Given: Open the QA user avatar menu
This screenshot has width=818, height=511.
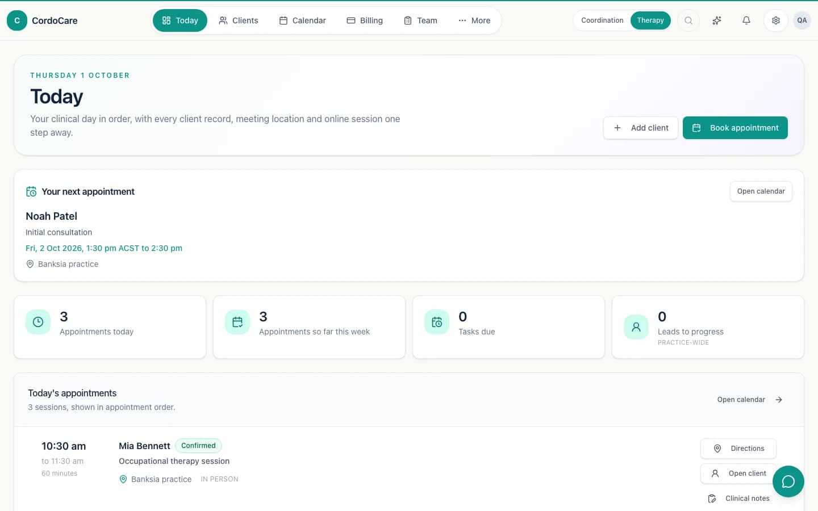Looking at the screenshot, I should click(x=802, y=20).
